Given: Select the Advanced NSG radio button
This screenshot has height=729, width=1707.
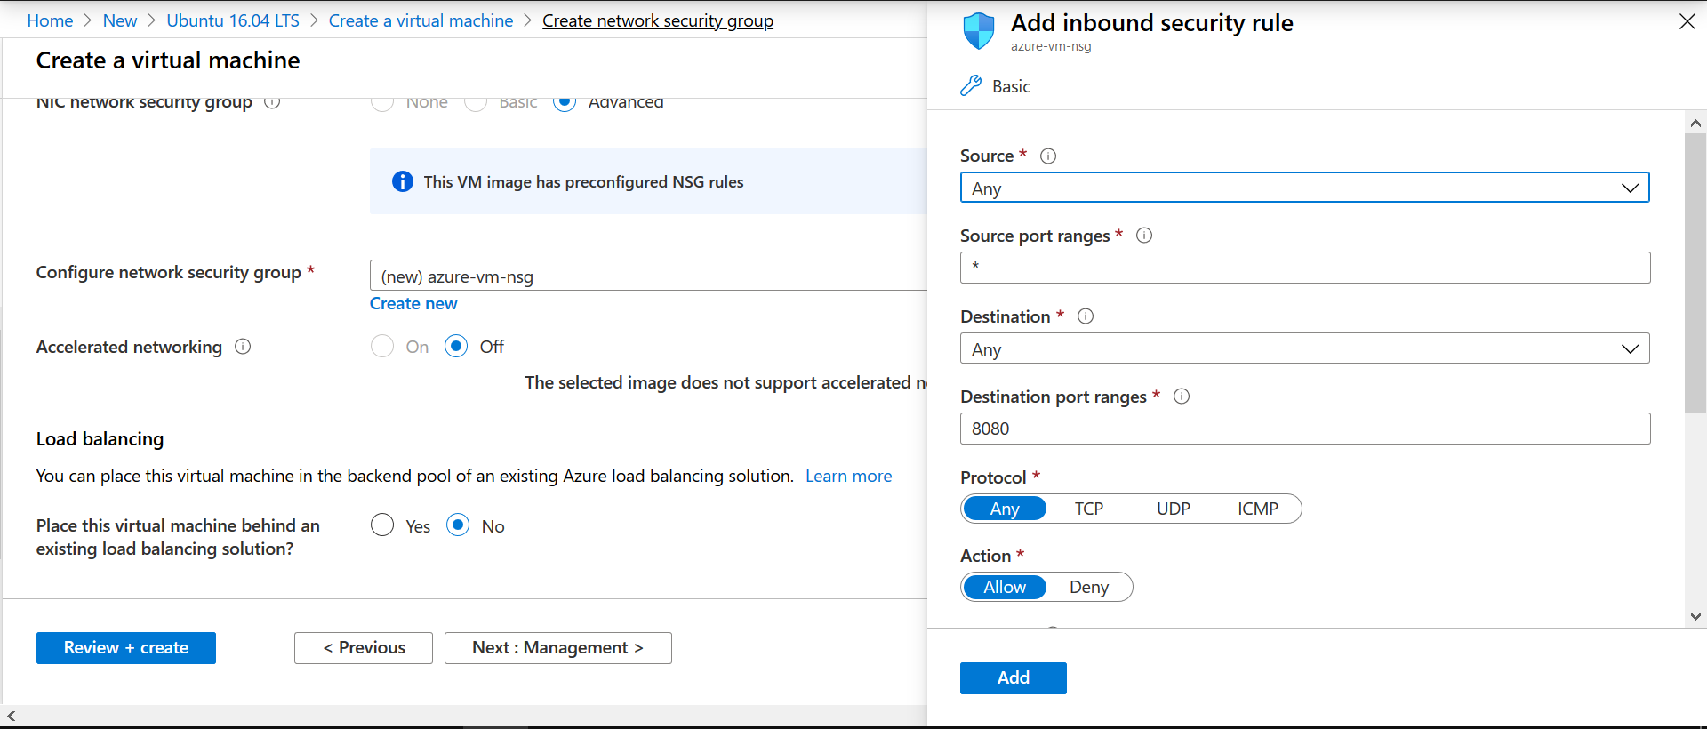Looking at the screenshot, I should pyautogui.click(x=565, y=103).
